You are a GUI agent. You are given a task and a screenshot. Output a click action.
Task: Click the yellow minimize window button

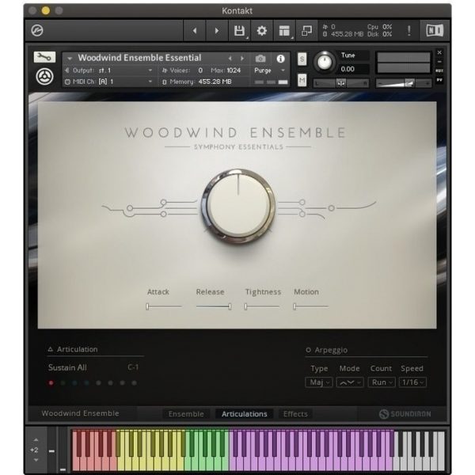pyautogui.click(x=45, y=11)
